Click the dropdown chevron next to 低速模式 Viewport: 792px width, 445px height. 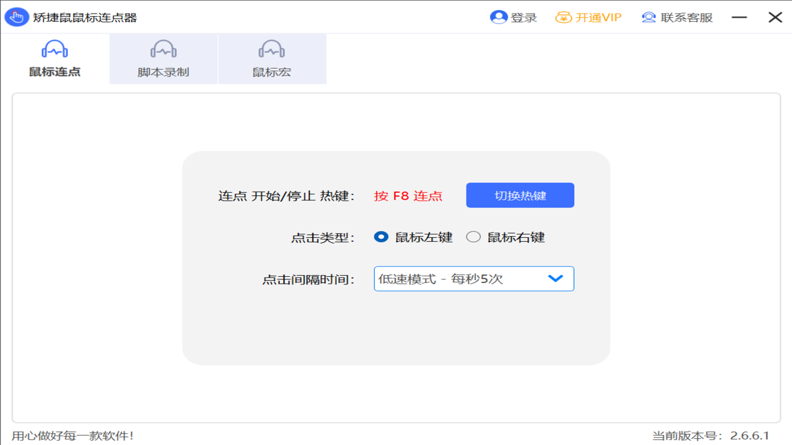(555, 279)
